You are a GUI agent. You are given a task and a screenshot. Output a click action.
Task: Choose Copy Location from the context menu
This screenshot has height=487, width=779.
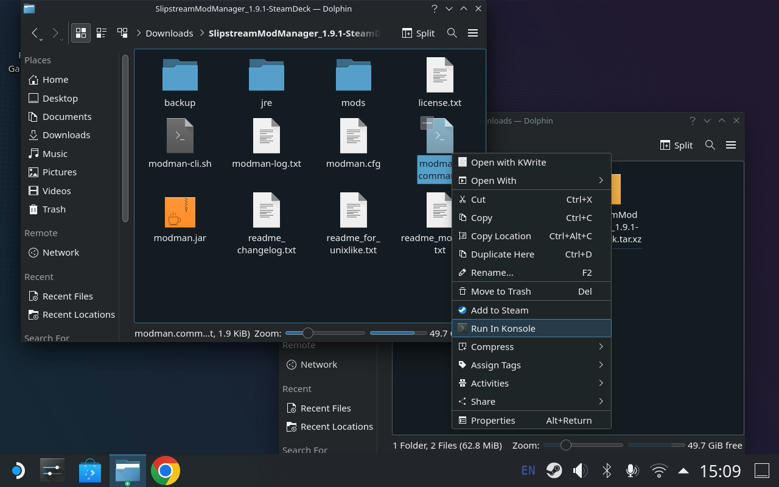point(531,236)
